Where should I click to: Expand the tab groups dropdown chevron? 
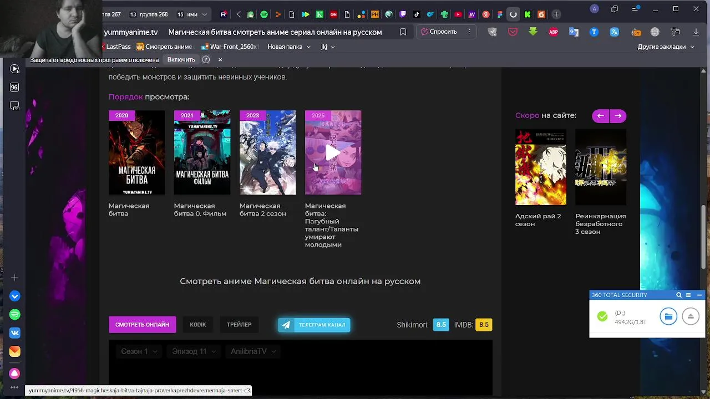point(205,14)
